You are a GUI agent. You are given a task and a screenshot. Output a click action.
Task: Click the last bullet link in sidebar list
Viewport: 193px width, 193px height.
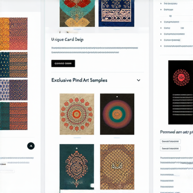tap(178, 46)
